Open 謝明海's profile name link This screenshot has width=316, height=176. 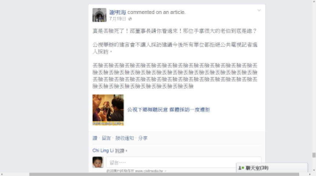pyautogui.click(x=118, y=12)
